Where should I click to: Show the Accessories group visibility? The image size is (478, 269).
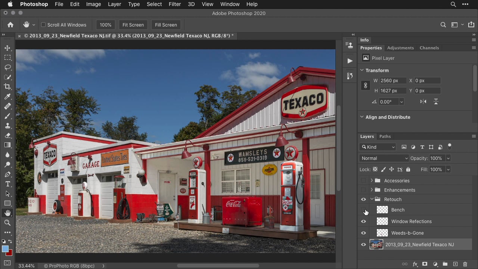point(363,180)
